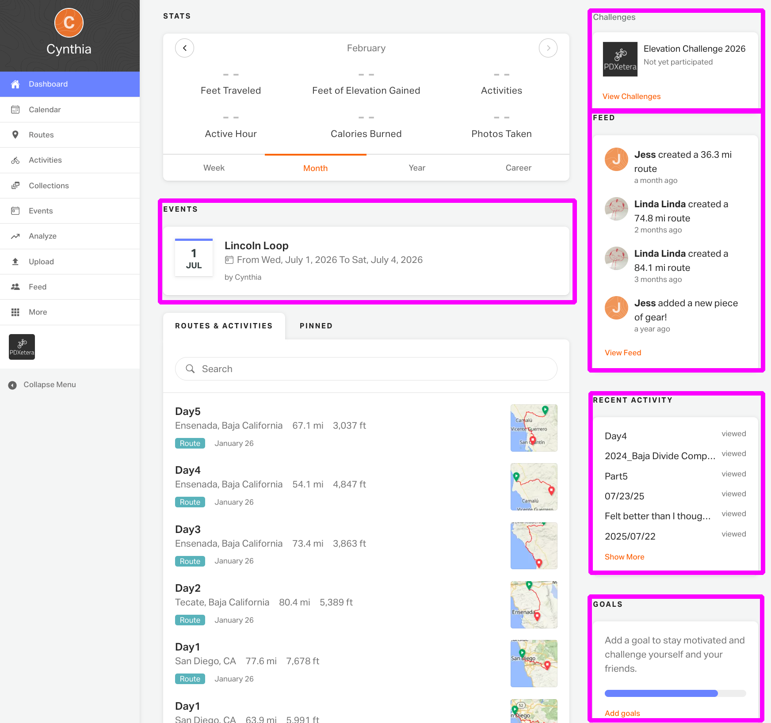Open 2024_Baja Divide Comp... recent activity
The image size is (771, 723).
pos(660,456)
